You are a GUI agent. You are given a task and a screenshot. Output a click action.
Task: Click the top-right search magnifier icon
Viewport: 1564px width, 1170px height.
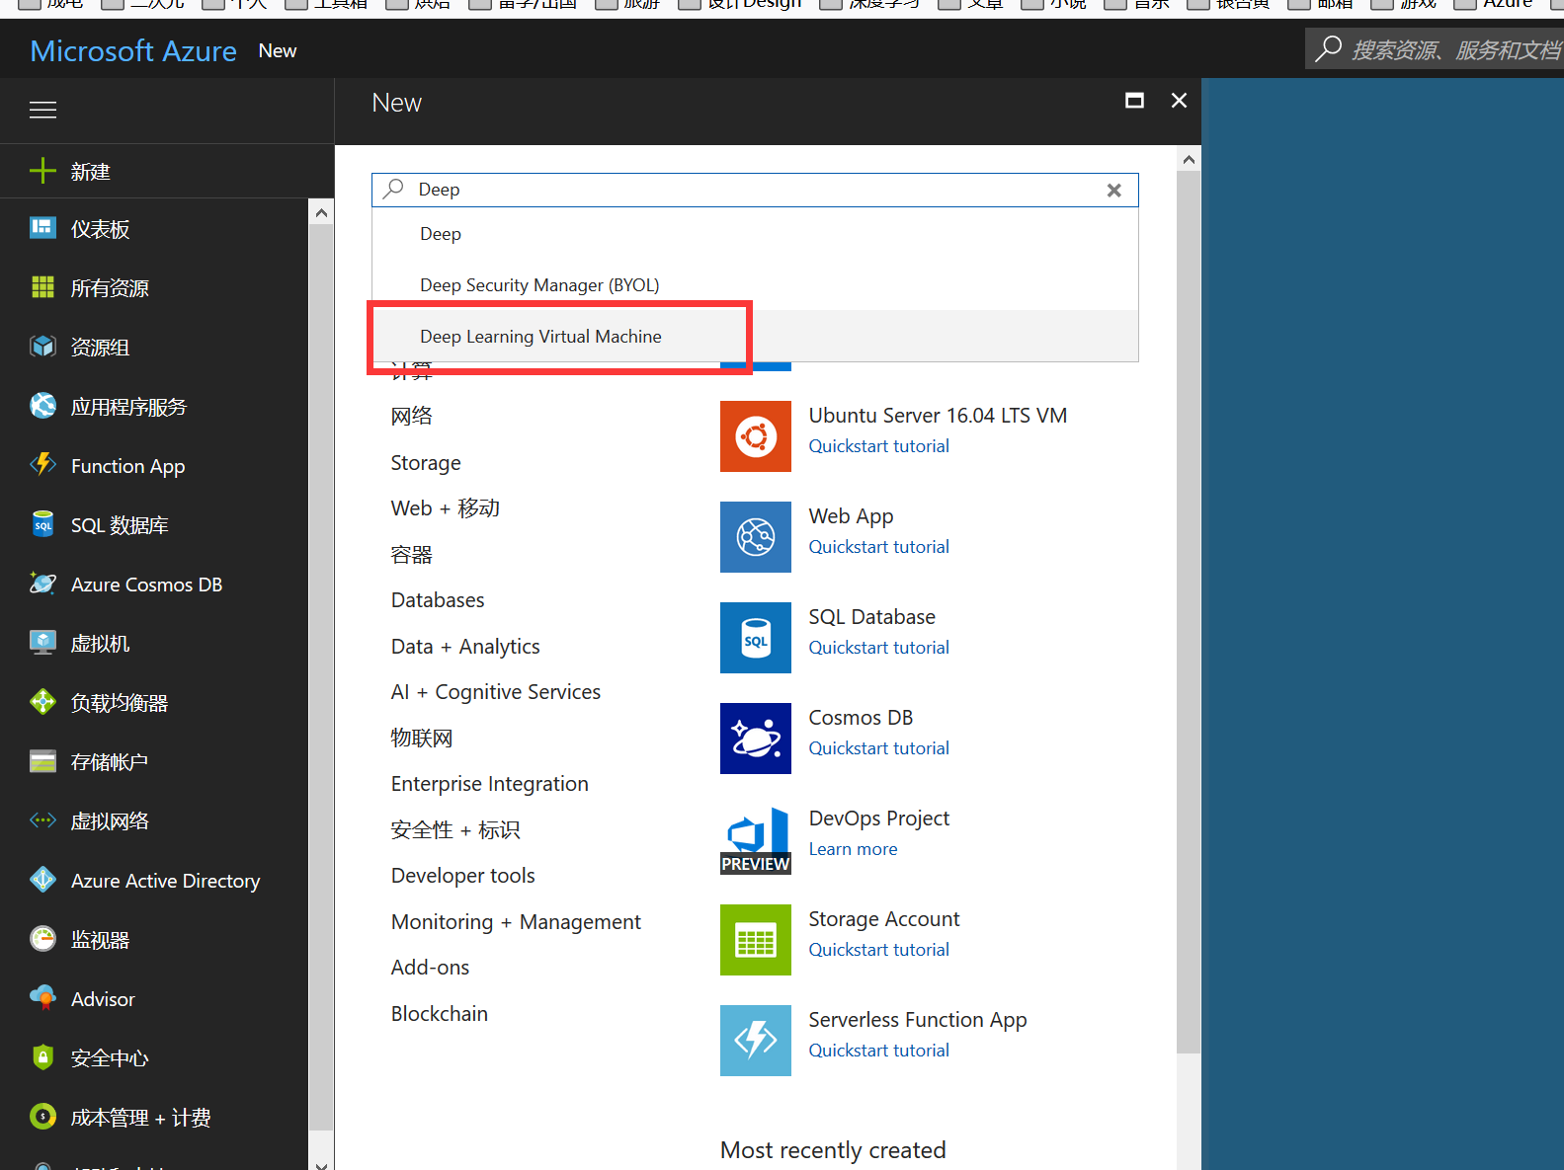click(x=1329, y=48)
